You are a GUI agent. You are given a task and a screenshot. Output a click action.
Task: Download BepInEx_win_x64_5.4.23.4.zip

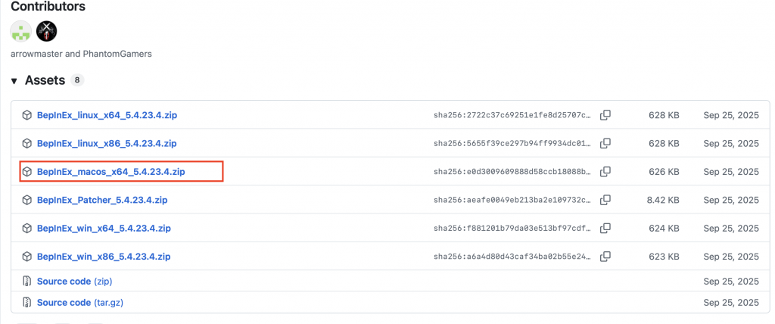[104, 228]
